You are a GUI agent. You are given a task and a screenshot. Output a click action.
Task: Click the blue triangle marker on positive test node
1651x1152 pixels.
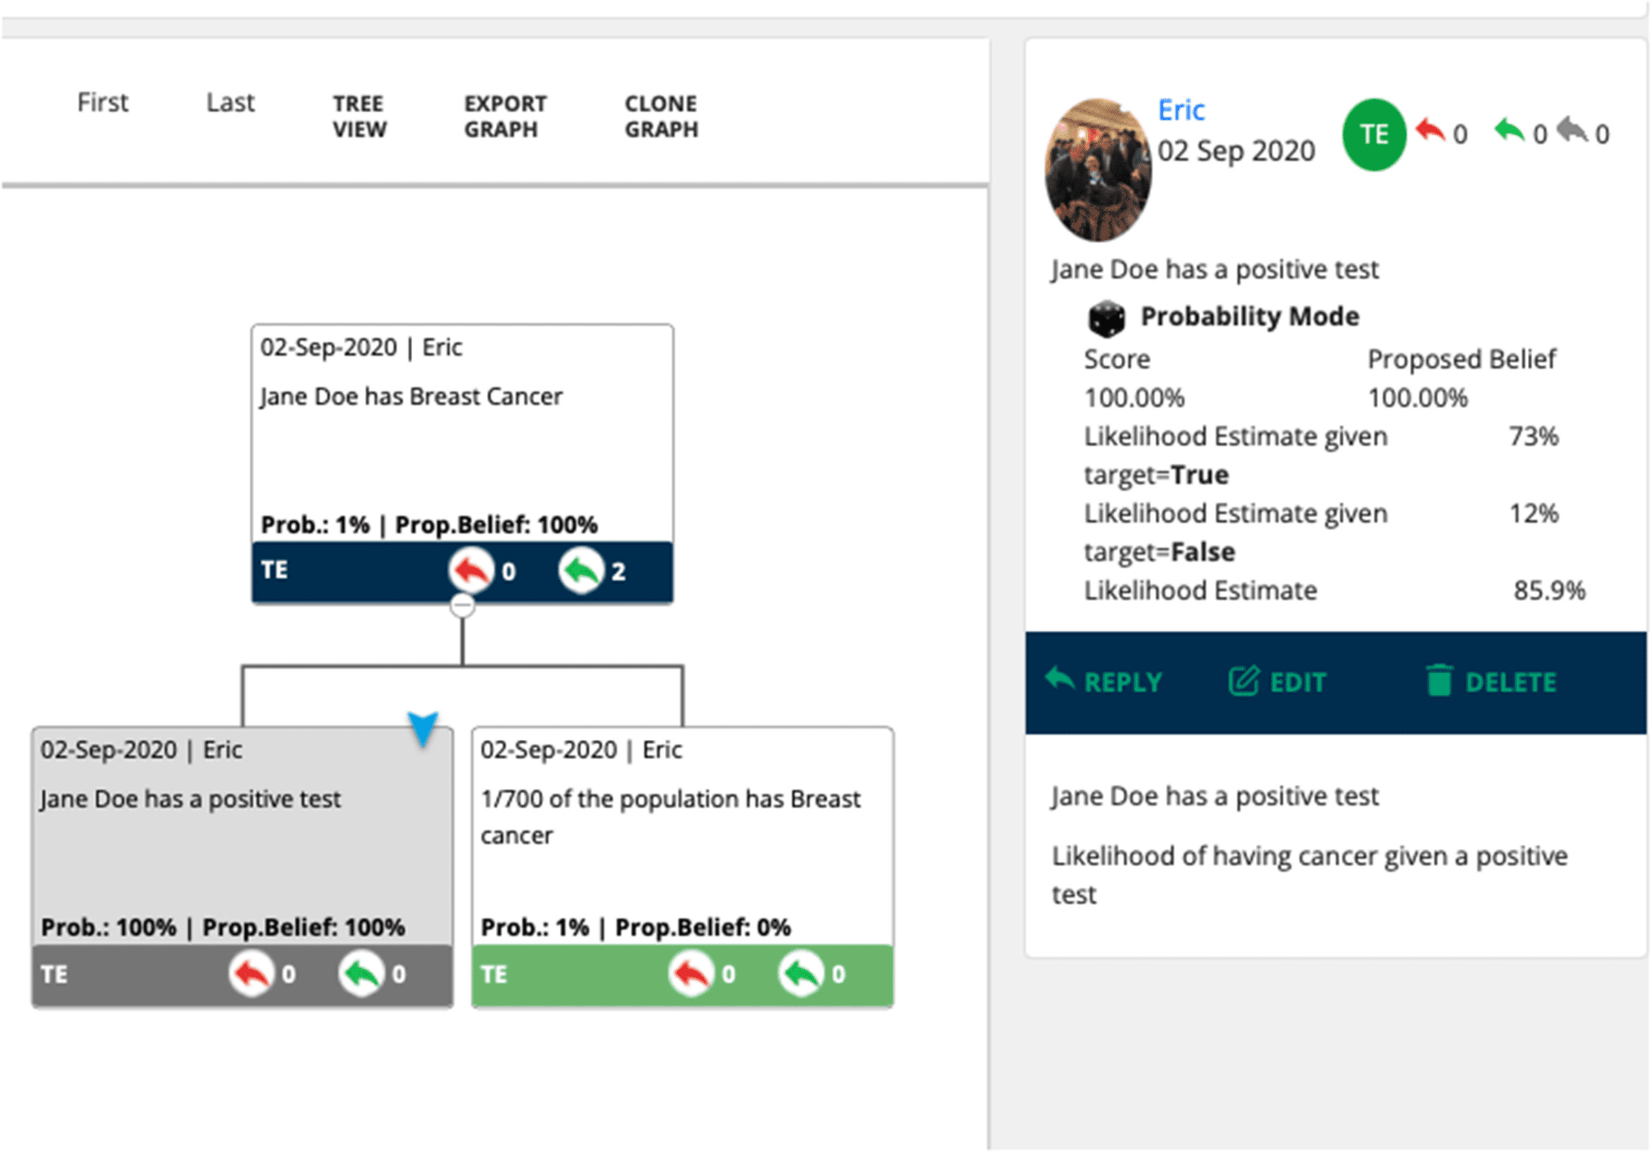click(x=423, y=729)
